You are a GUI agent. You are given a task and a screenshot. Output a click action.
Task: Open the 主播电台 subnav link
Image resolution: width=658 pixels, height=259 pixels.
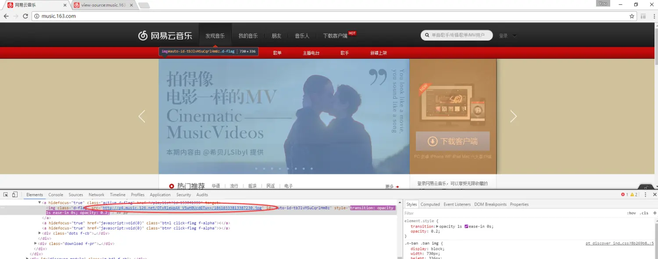point(311,53)
